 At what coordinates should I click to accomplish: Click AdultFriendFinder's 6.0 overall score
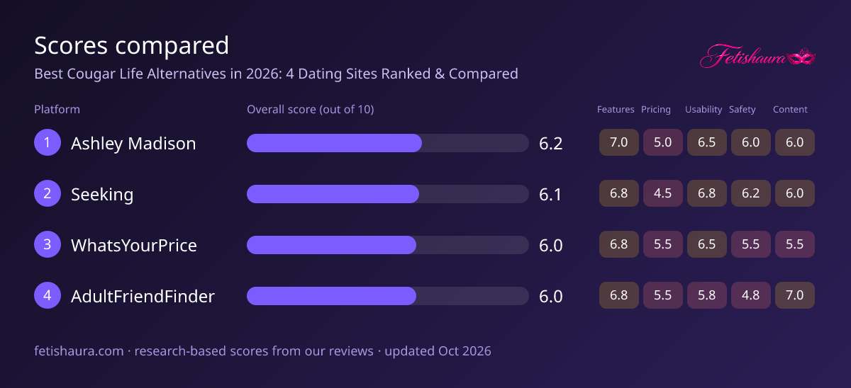[x=550, y=296]
